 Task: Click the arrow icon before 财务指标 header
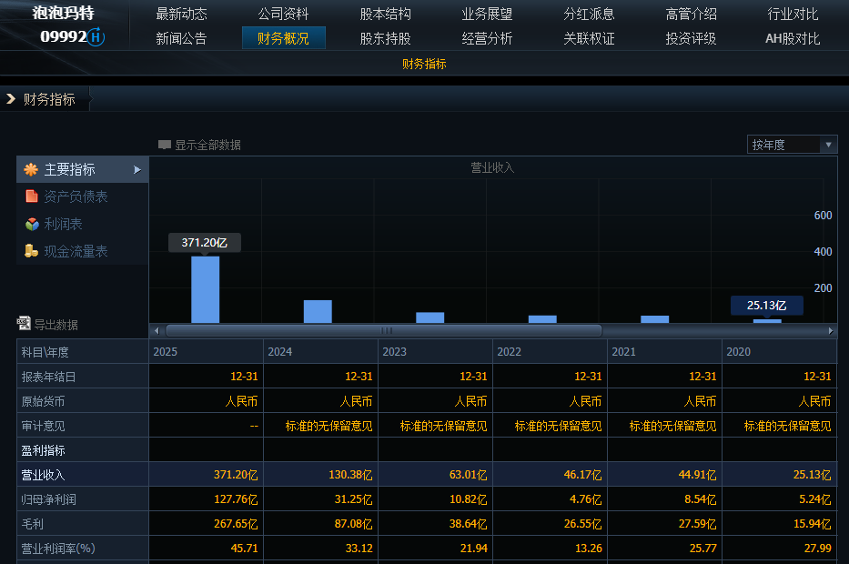pos(11,99)
